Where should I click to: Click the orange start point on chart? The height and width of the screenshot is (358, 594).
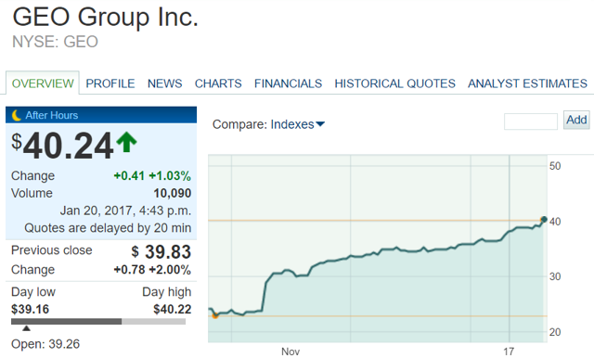coord(215,315)
